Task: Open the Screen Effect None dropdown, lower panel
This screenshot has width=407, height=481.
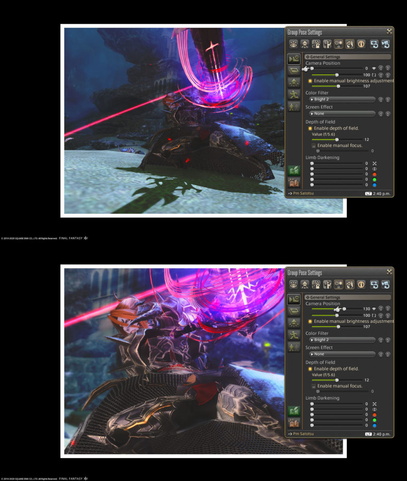Action: click(342, 354)
